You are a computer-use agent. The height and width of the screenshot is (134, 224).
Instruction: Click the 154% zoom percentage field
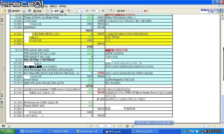94,11
